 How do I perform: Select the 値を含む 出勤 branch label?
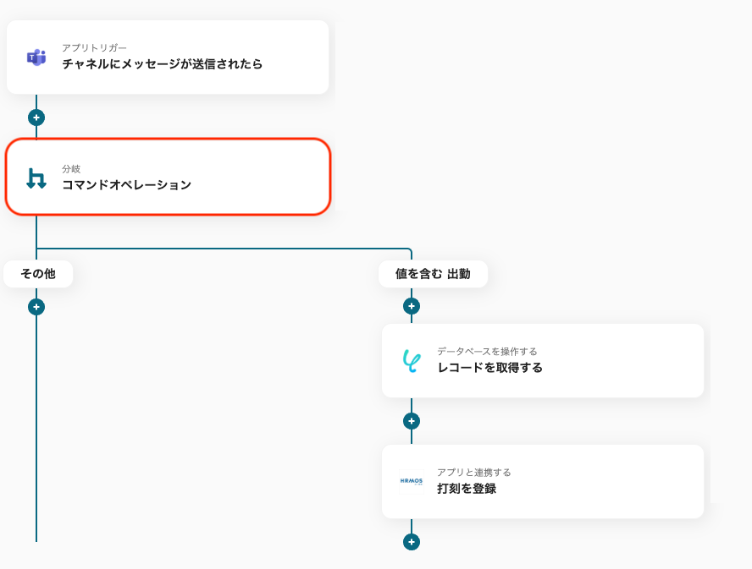(x=433, y=274)
